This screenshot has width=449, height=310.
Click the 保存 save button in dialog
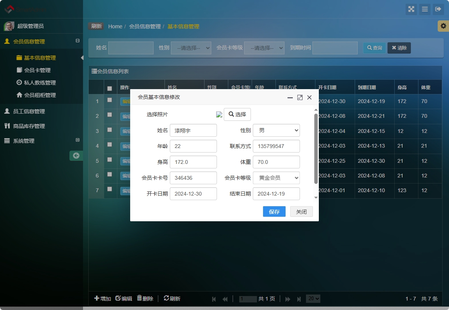tap(274, 211)
